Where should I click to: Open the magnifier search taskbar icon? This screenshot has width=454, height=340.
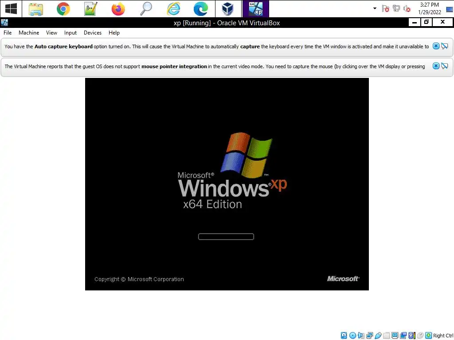point(146,9)
